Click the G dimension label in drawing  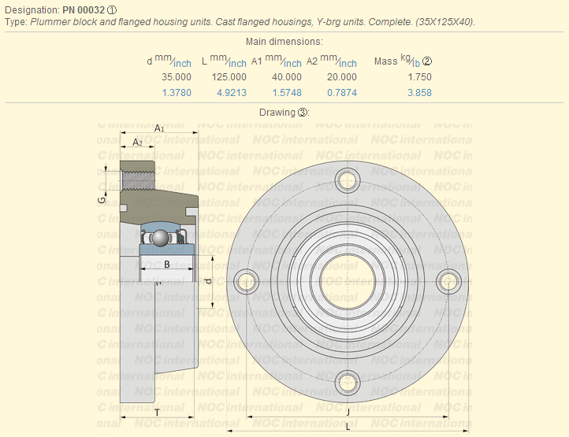[102, 200]
